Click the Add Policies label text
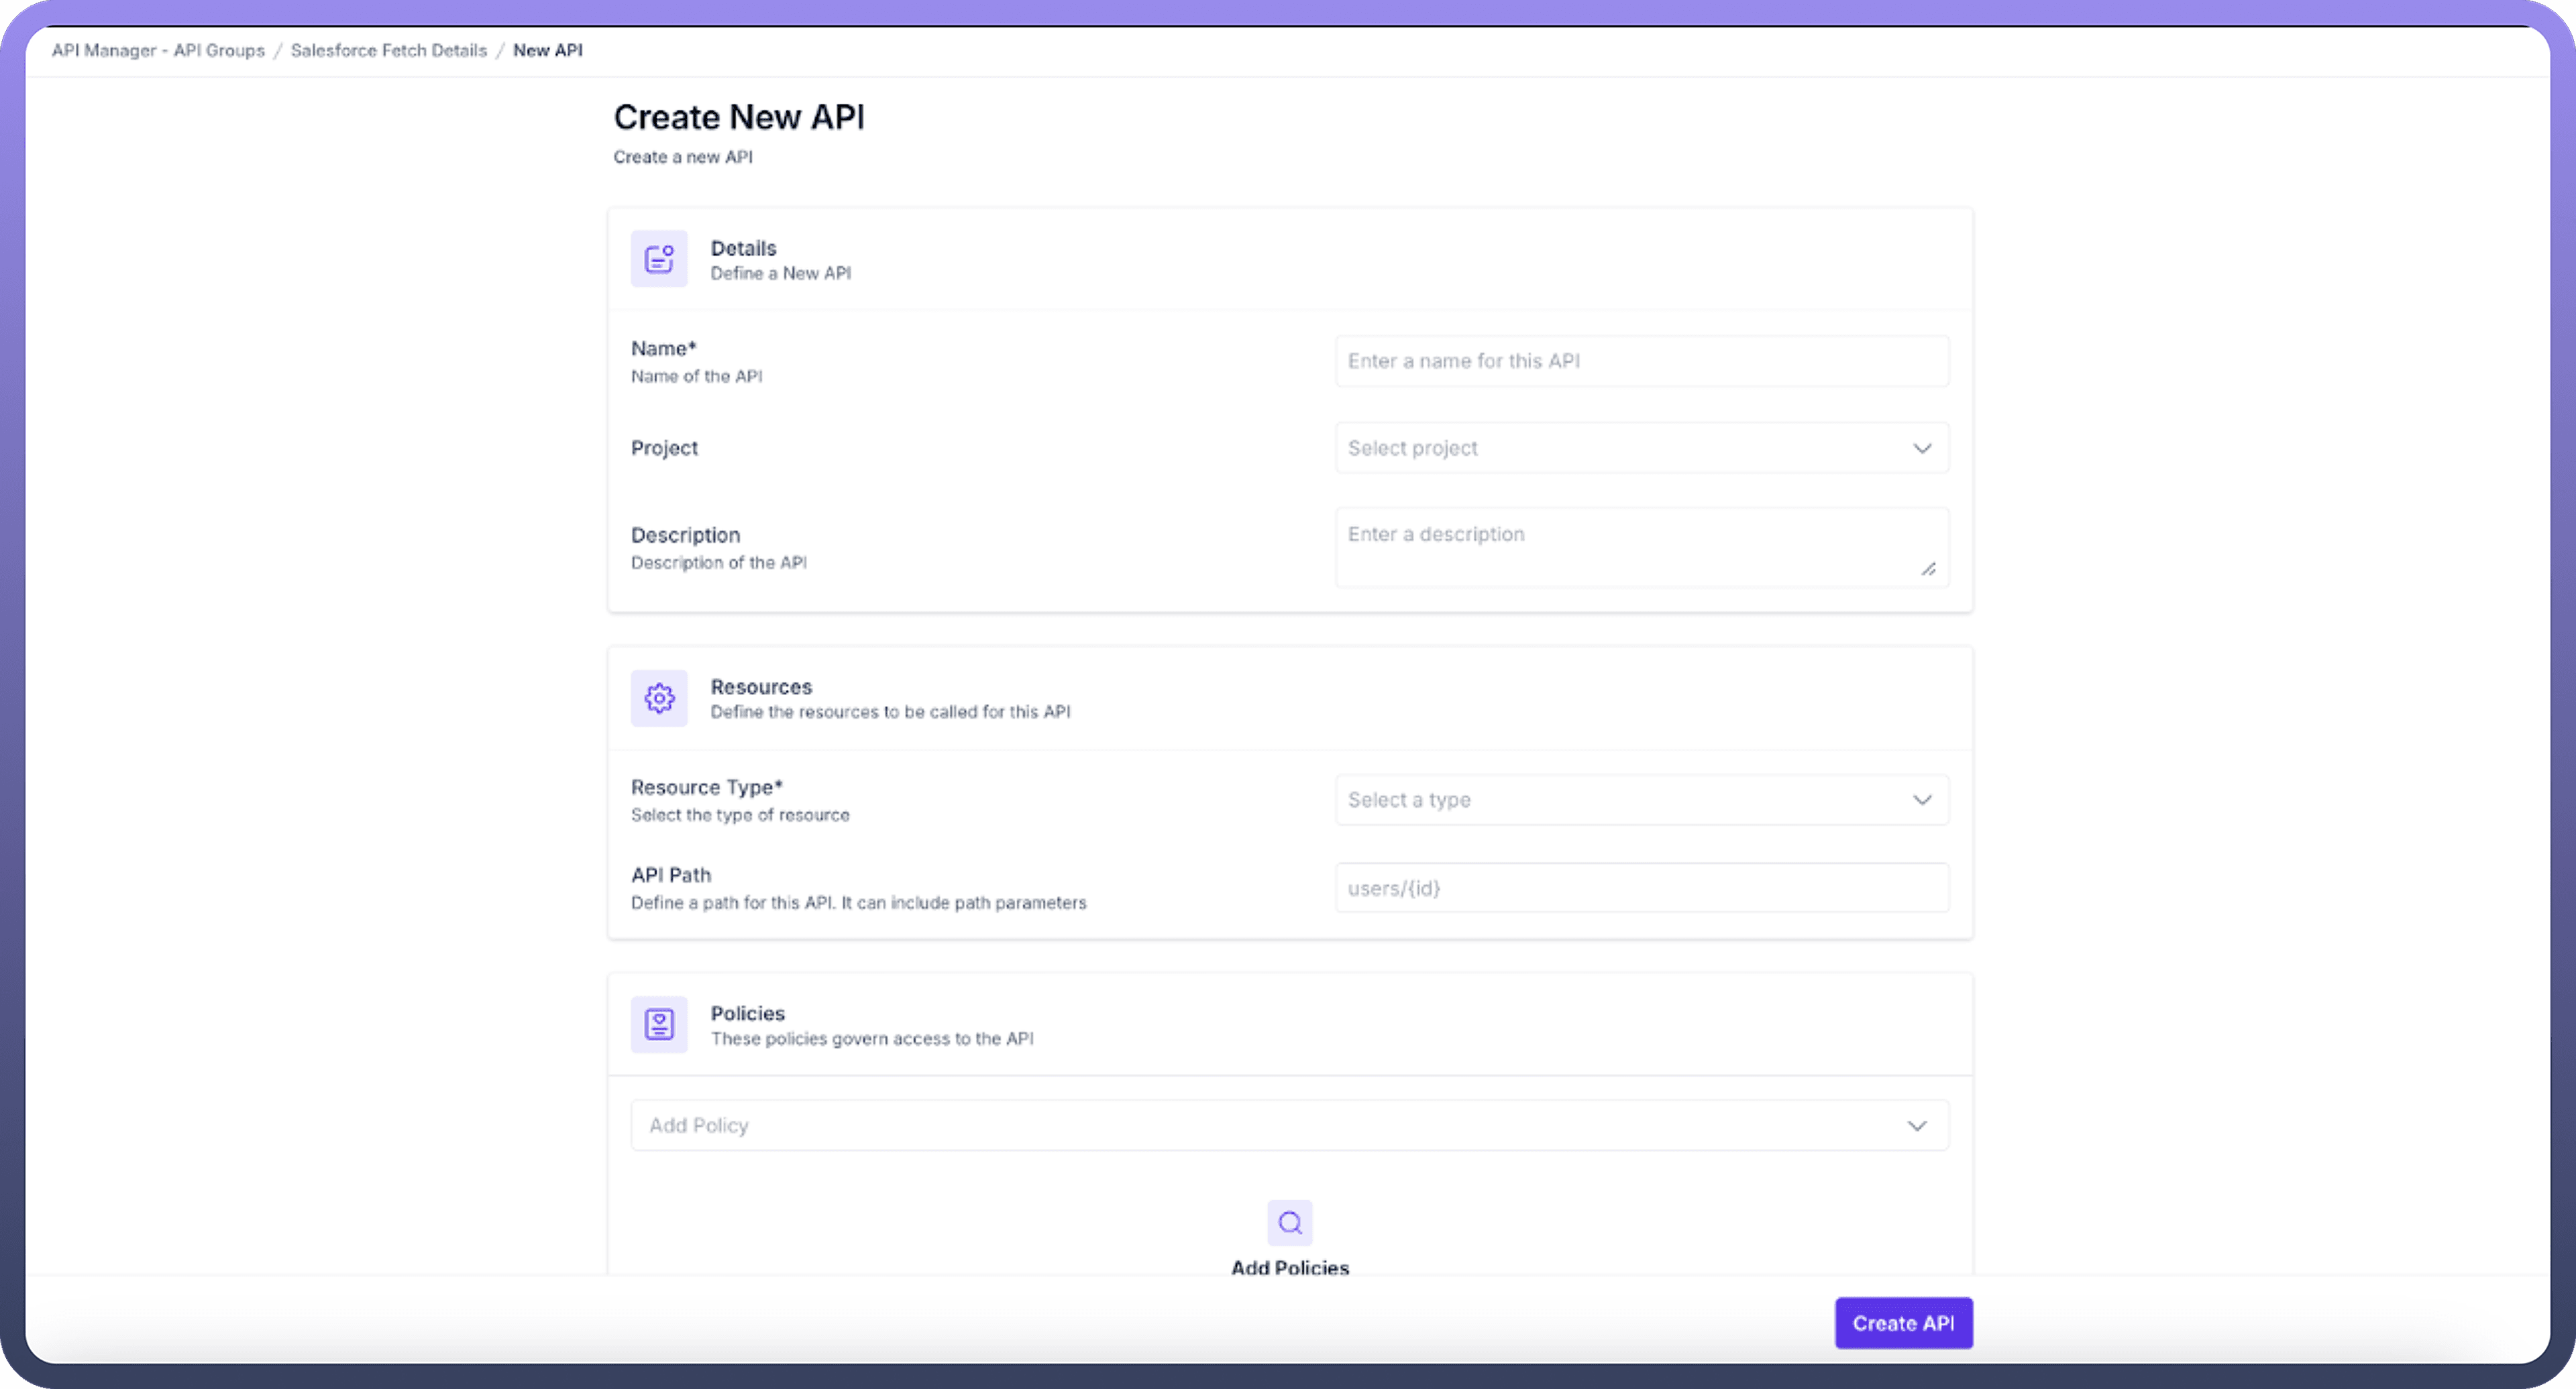 coord(1289,1267)
